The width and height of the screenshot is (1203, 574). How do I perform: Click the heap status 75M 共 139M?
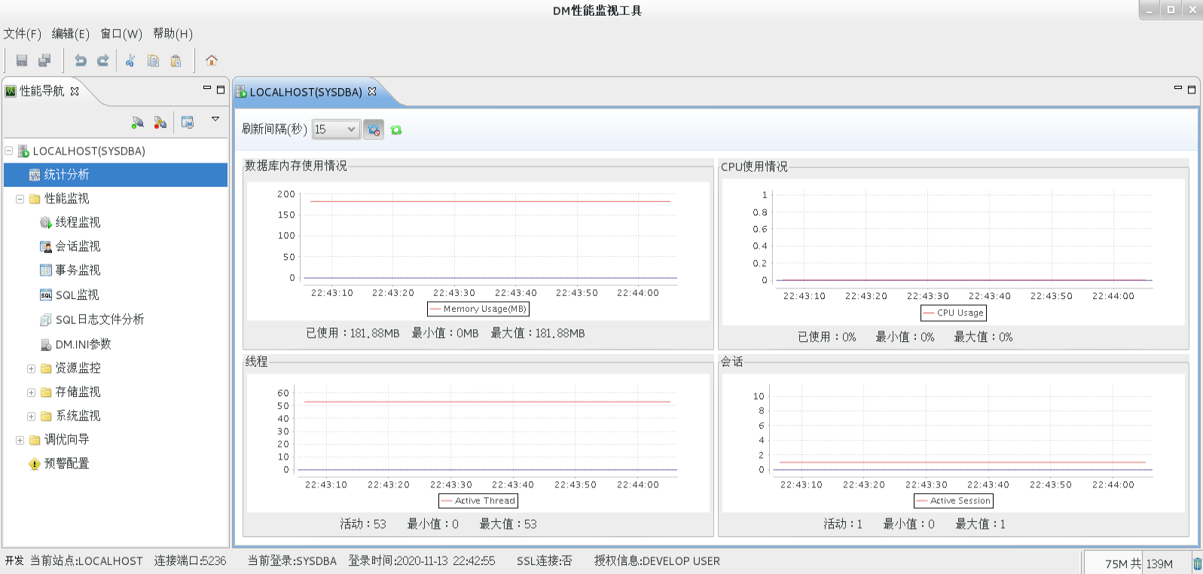[1138, 563]
